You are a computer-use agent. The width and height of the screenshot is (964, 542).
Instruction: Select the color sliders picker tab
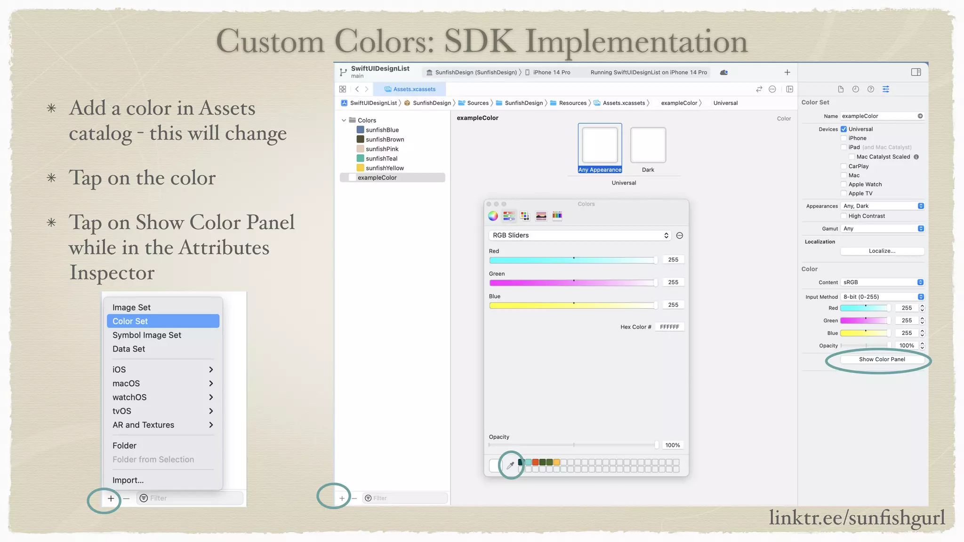click(509, 216)
